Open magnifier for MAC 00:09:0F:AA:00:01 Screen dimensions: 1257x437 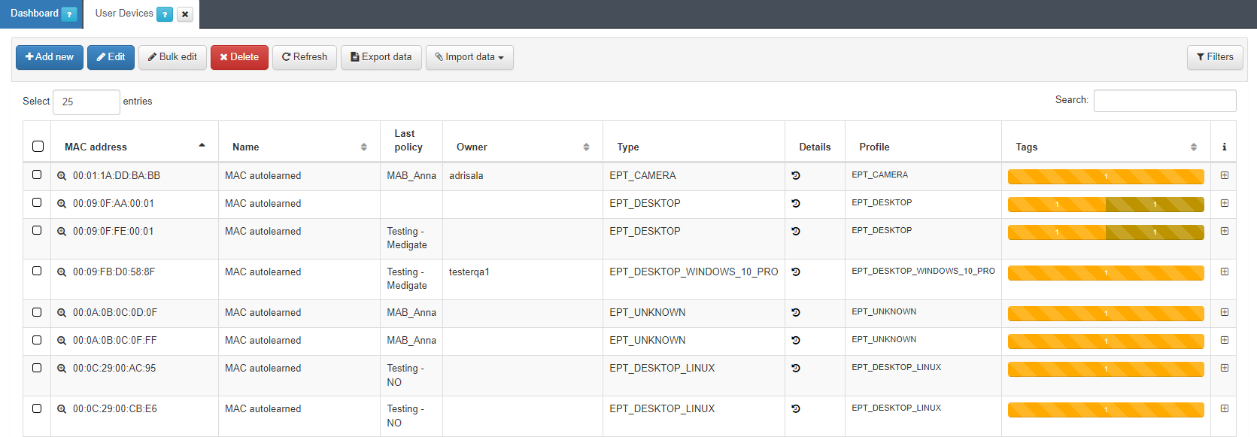(62, 204)
